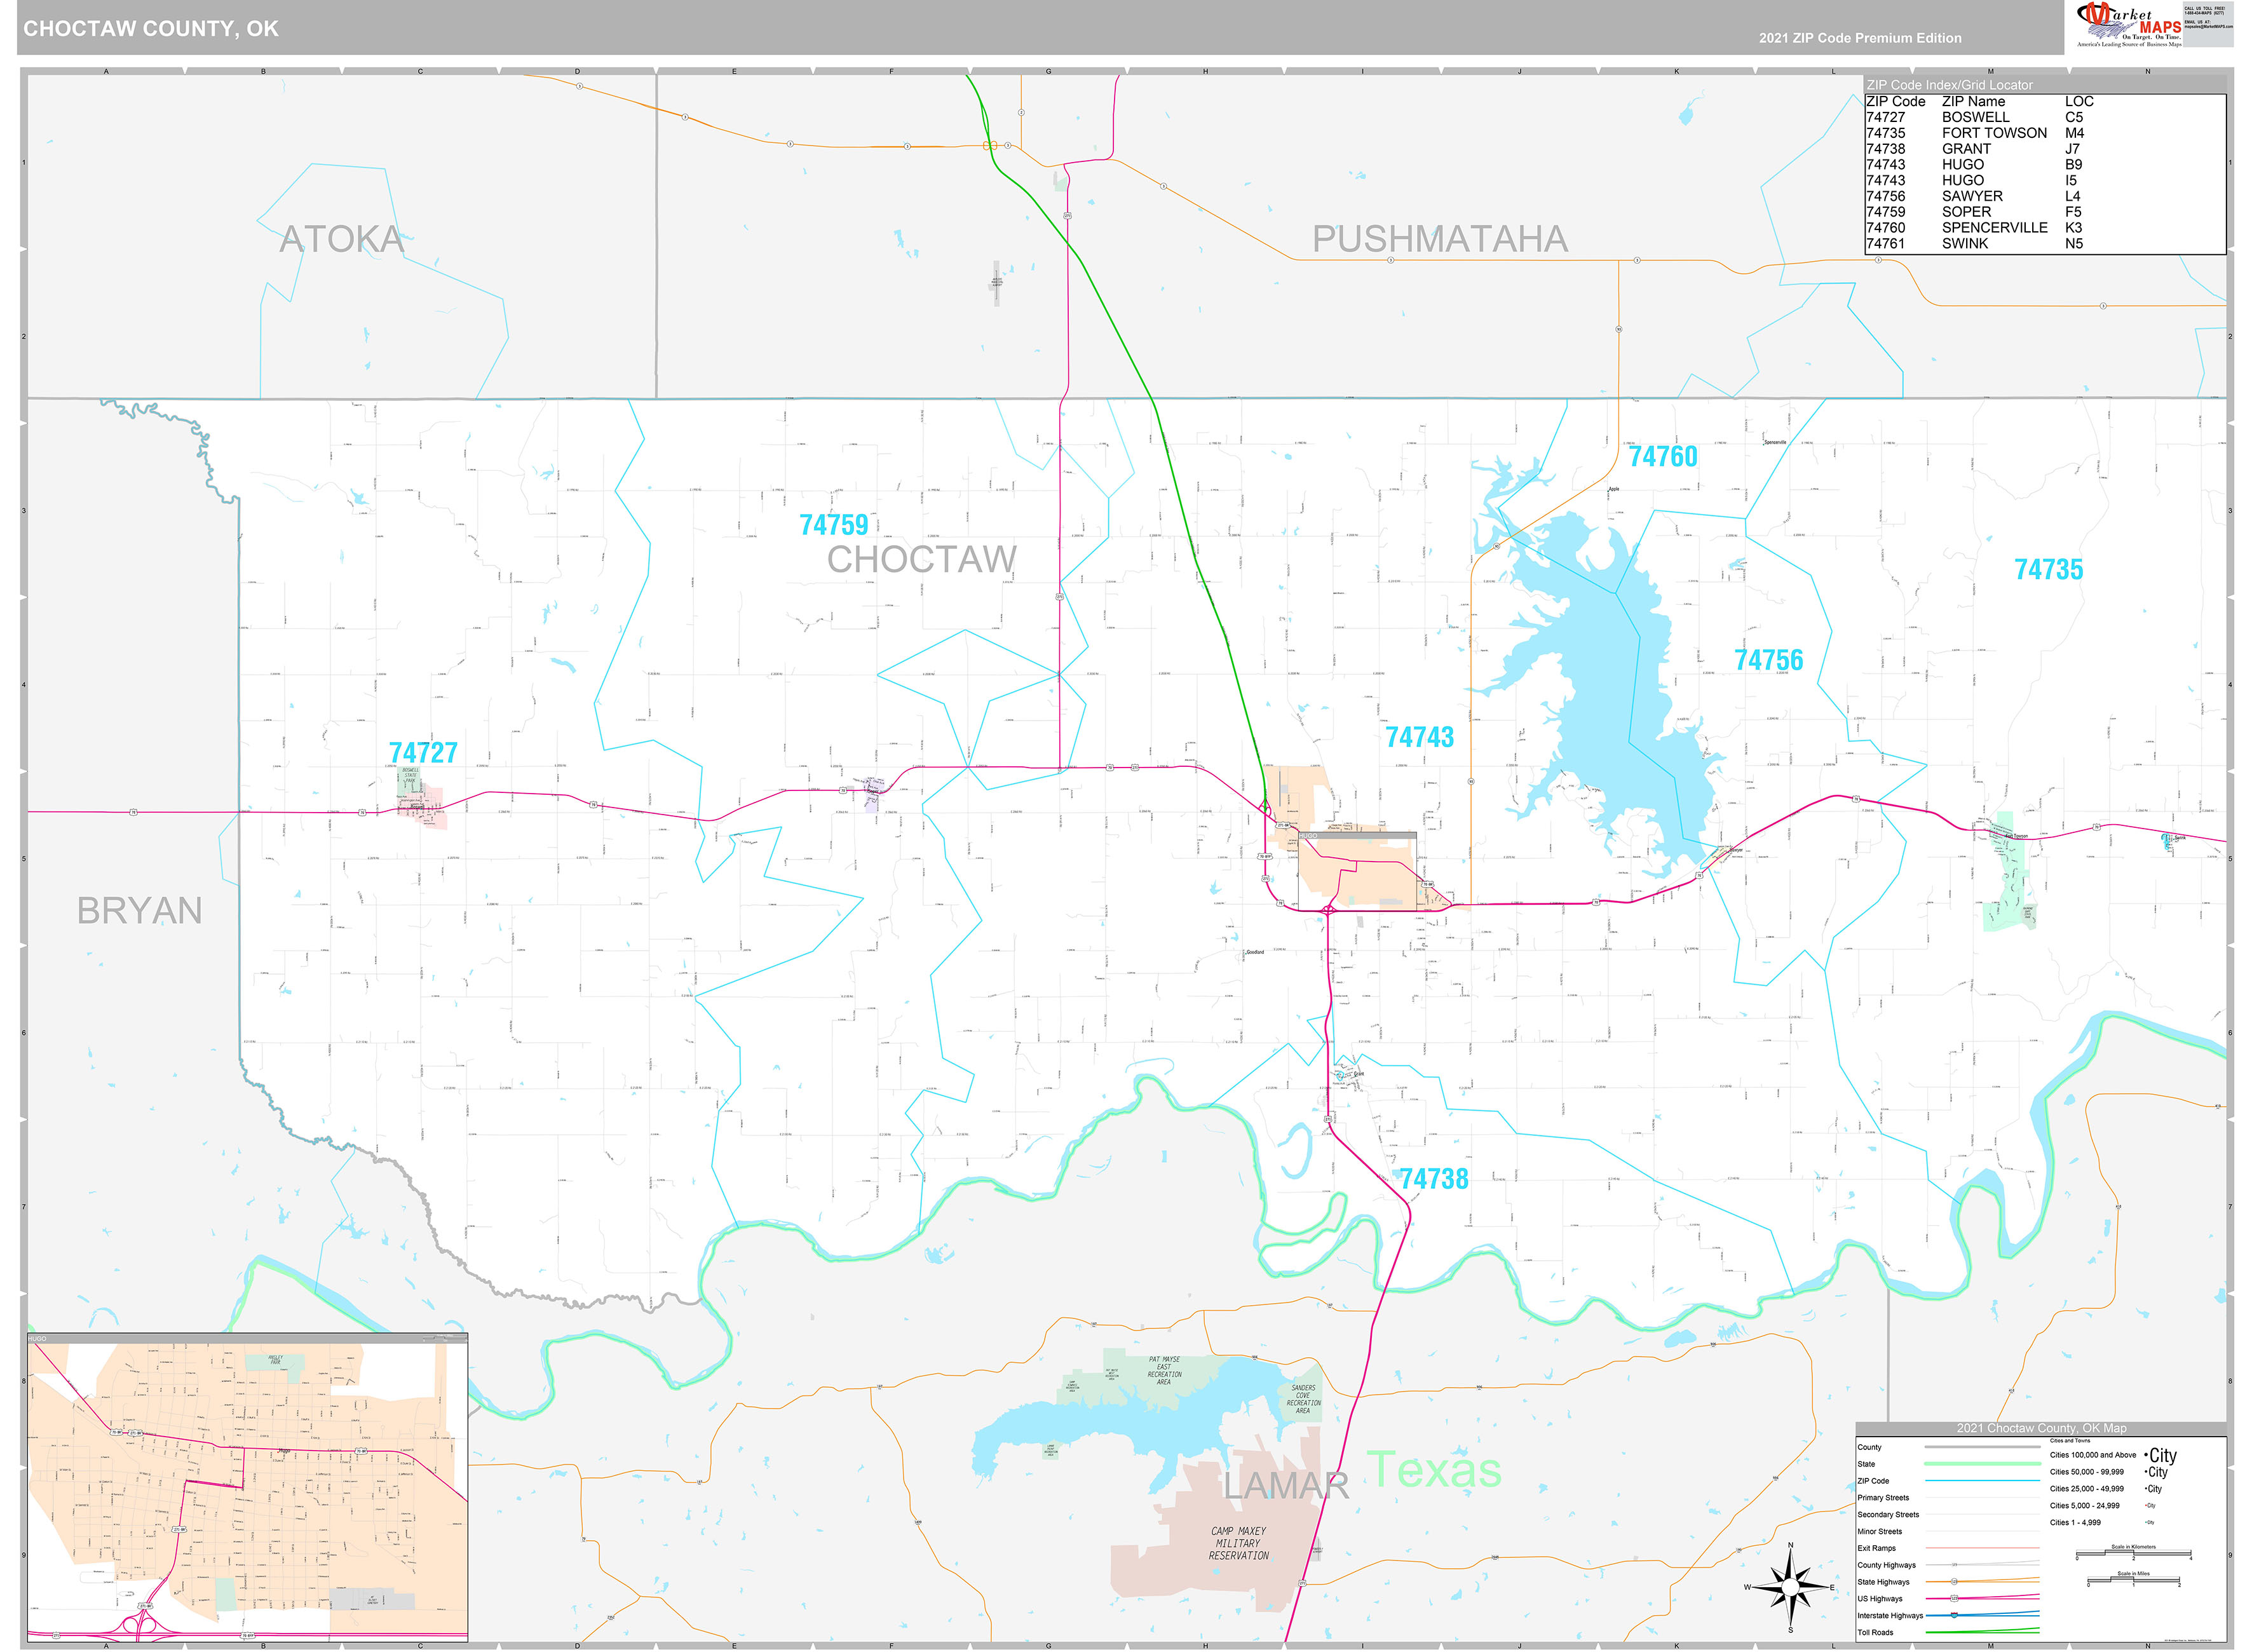
Task: Click the US Highways symbol in the legend
Action: 1954,1598
